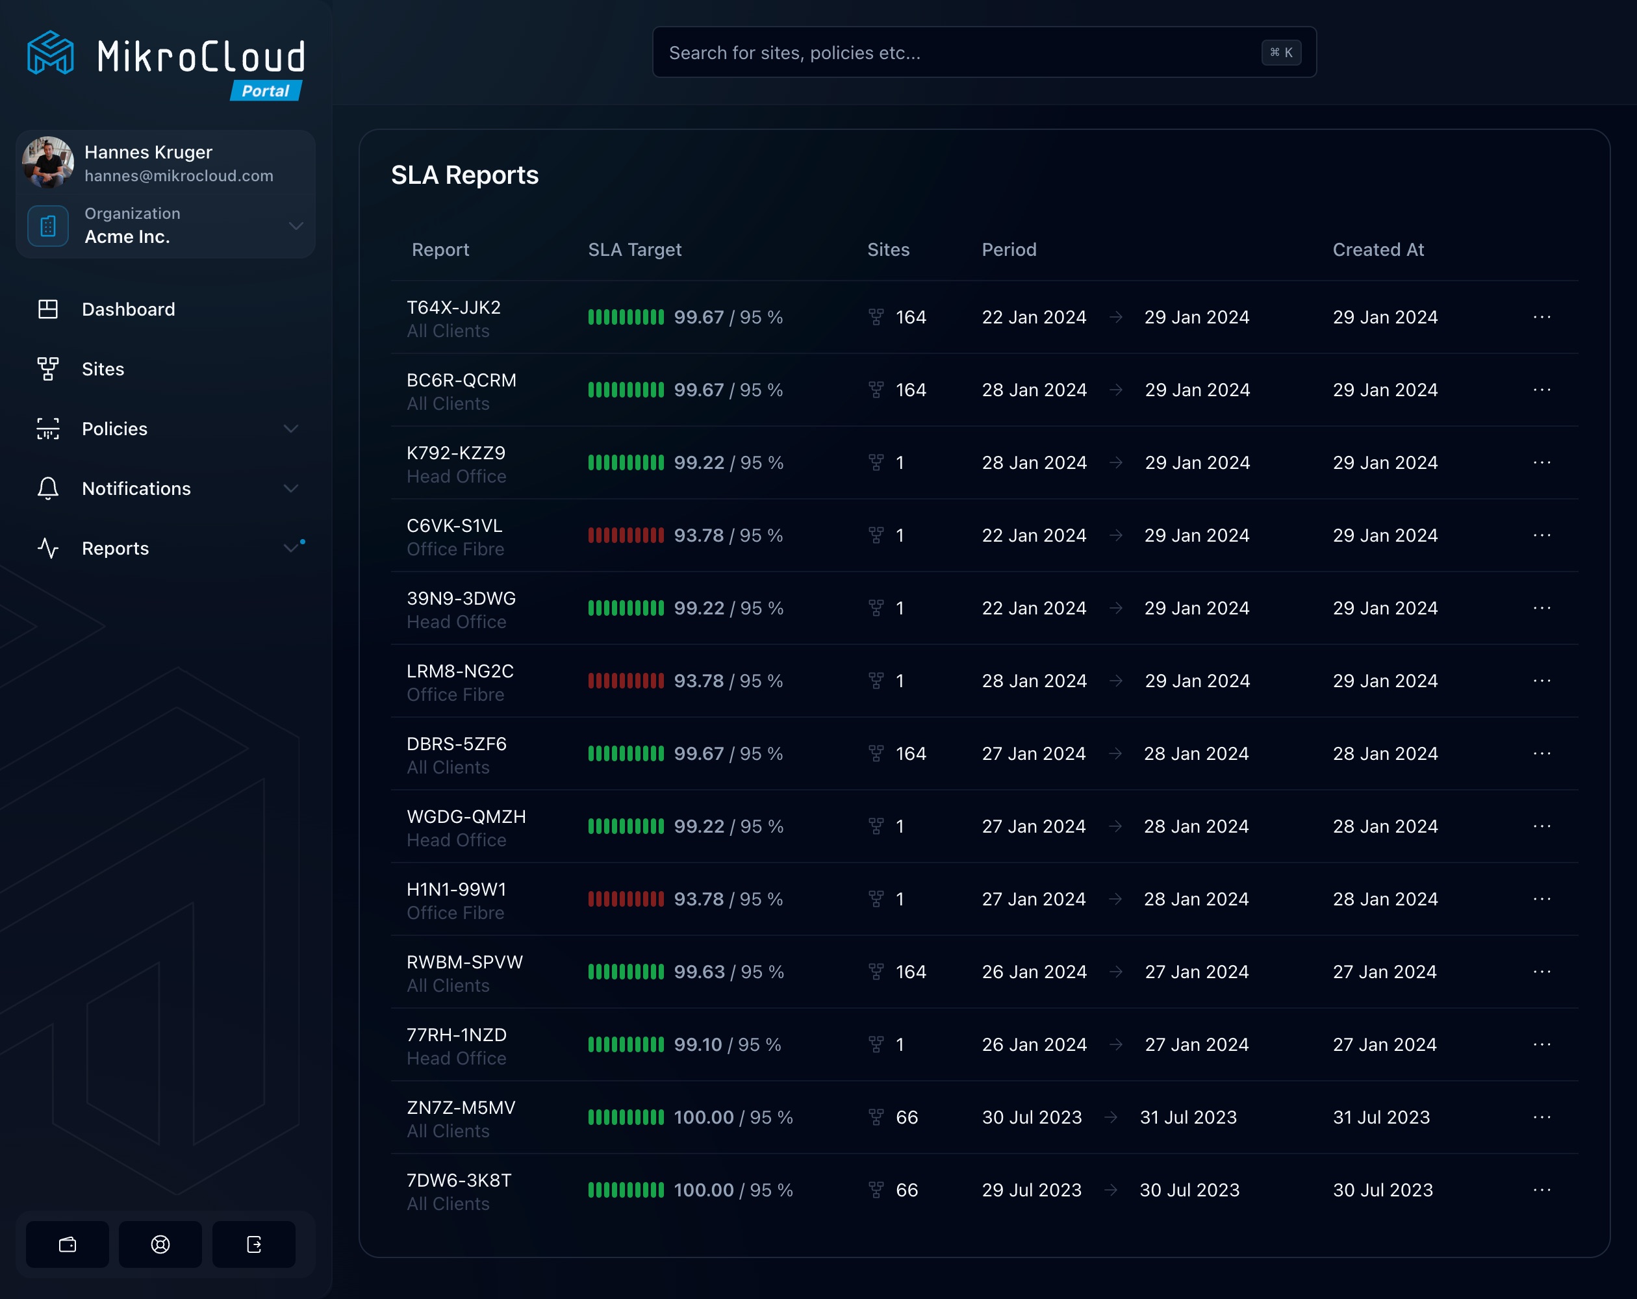1637x1299 pixels.
Task: Expand the Reports submenu chevron
Action: [x=291, y=548]
